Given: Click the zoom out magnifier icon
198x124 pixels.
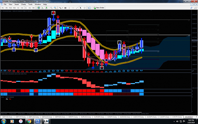Looking at the screenshot, I should (55, 8).
